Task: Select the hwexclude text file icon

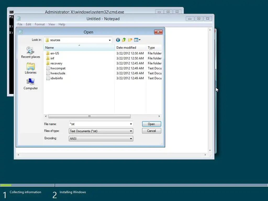Action: (x=48, y=73)
